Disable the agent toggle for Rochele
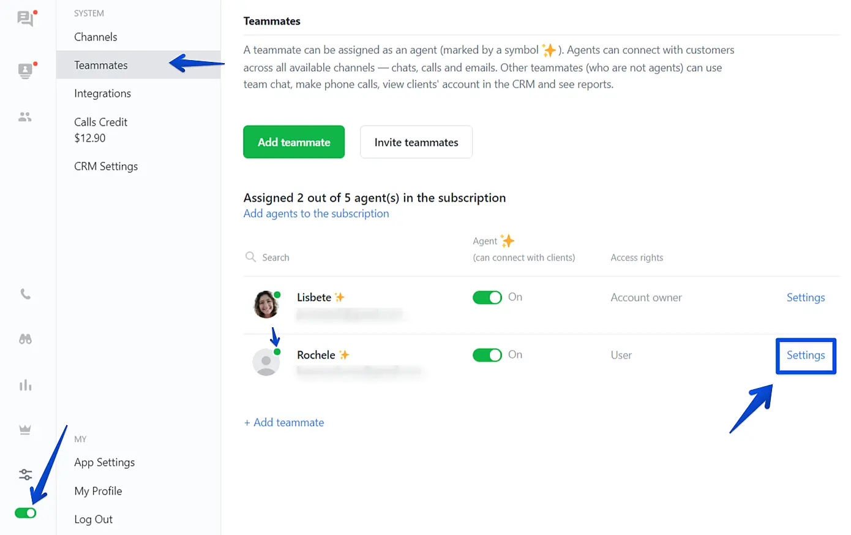The image size is (851, 535). click(487, 355)
